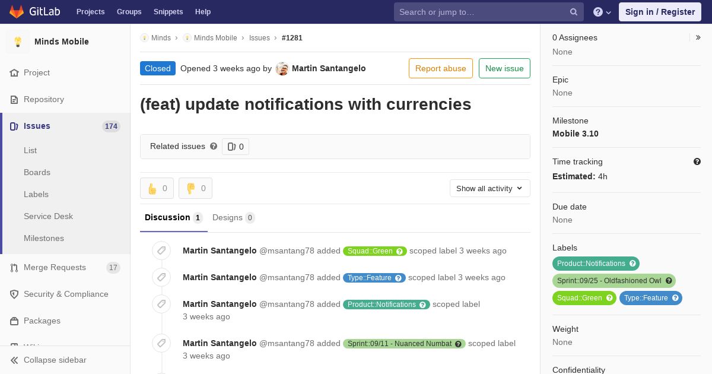Click the Project home icon in sidebar
The width and height of the screenshot is (712, 374).
pyautogui.click(x=14, y=72)
